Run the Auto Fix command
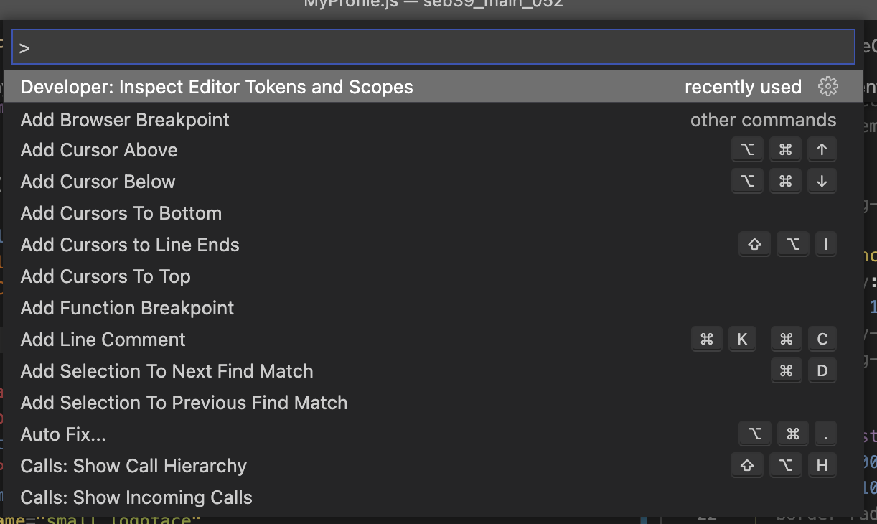 point(63,434)
